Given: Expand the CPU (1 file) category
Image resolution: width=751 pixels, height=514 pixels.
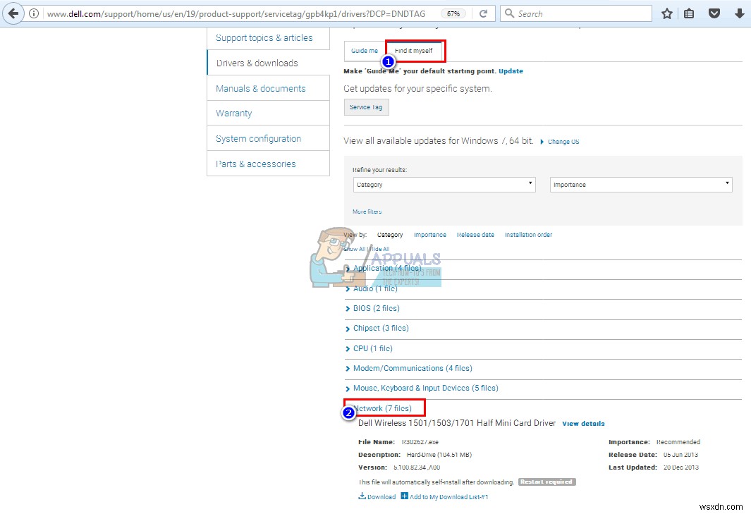Looking at the screenshot, I should [x=372, y=349].
